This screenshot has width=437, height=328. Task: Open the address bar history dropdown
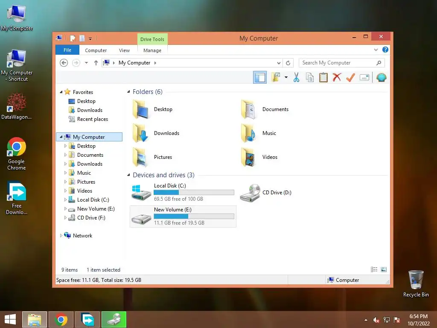[278, 63]
